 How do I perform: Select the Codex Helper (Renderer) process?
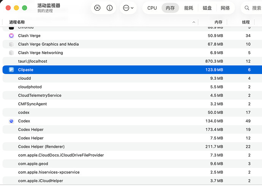pyautogui.click(x=41, y=147)
